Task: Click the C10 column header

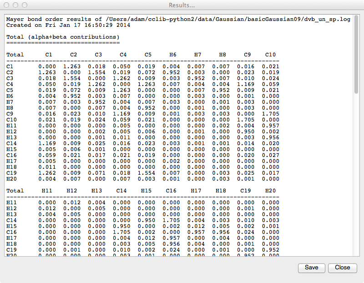Action: click(270, 55)
